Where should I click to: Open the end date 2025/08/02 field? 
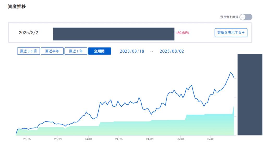[x=172, y=51]
